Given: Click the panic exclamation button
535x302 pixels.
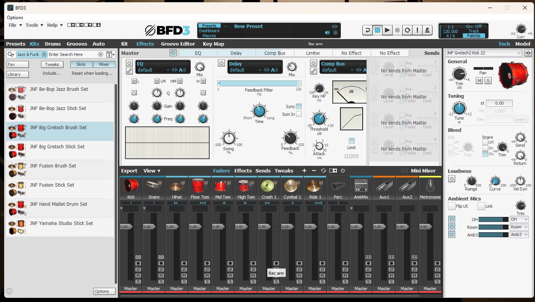Looking at the screenshot, I should tap(417, 30).
